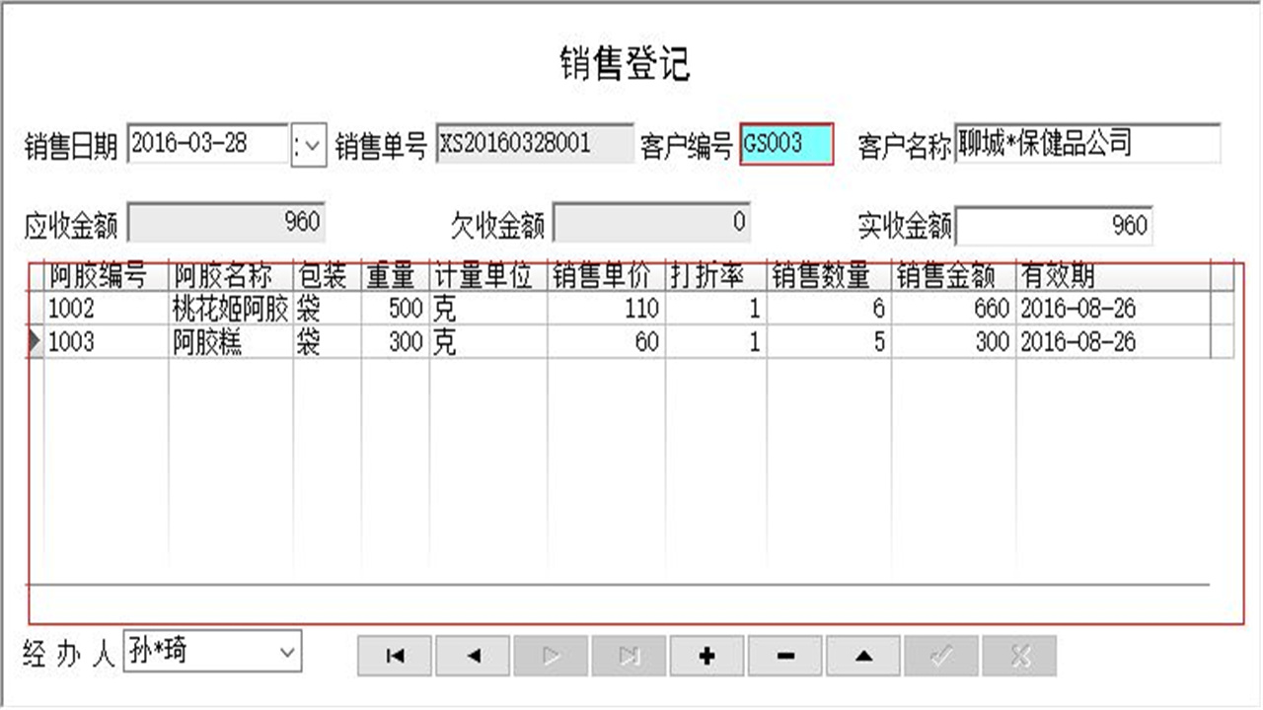Click the edit record triangle icon

861,654
